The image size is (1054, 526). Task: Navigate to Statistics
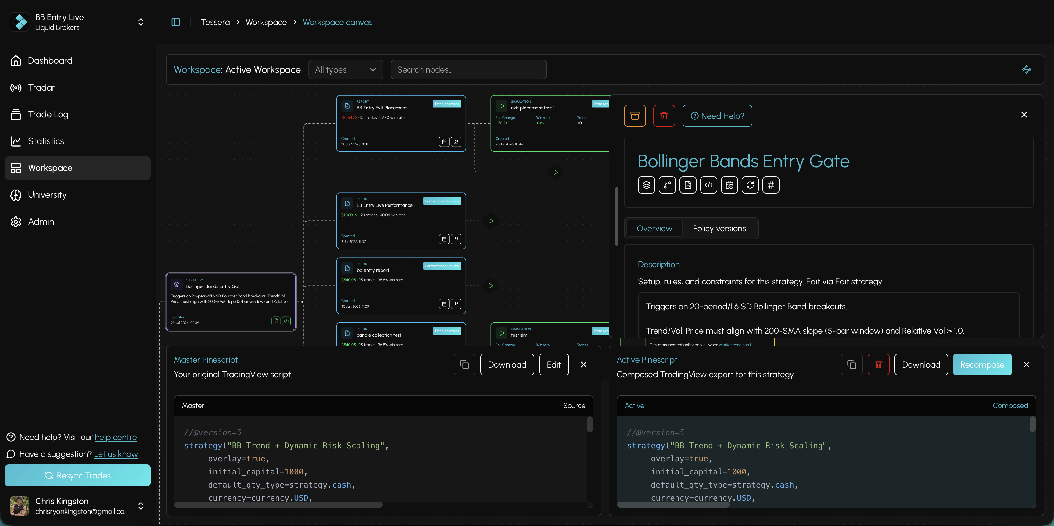pos(78,141)
